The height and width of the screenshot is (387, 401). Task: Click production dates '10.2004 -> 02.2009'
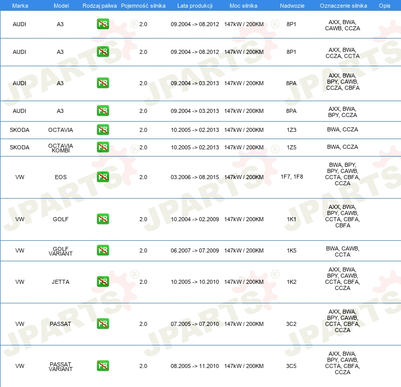click(195, 219)
